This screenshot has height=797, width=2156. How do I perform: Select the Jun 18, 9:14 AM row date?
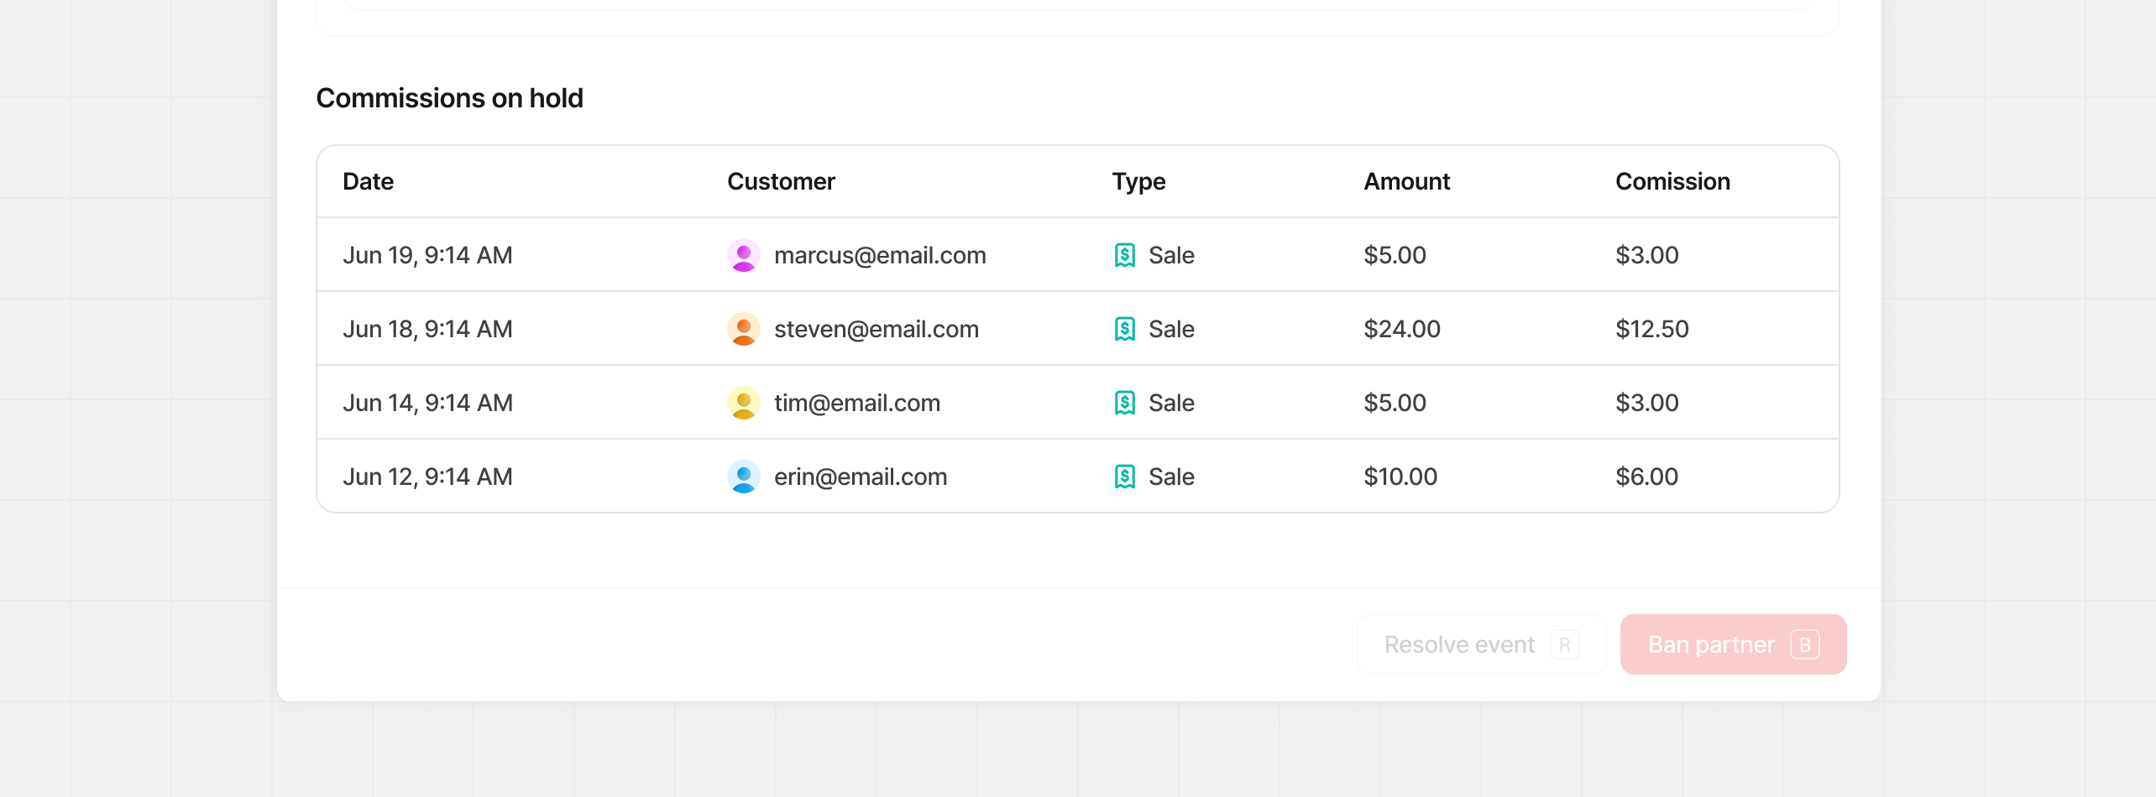pos(427,329)
